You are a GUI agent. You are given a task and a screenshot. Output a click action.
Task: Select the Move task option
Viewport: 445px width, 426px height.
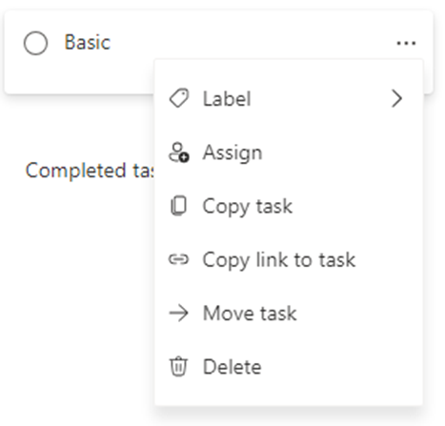(250, 314)
